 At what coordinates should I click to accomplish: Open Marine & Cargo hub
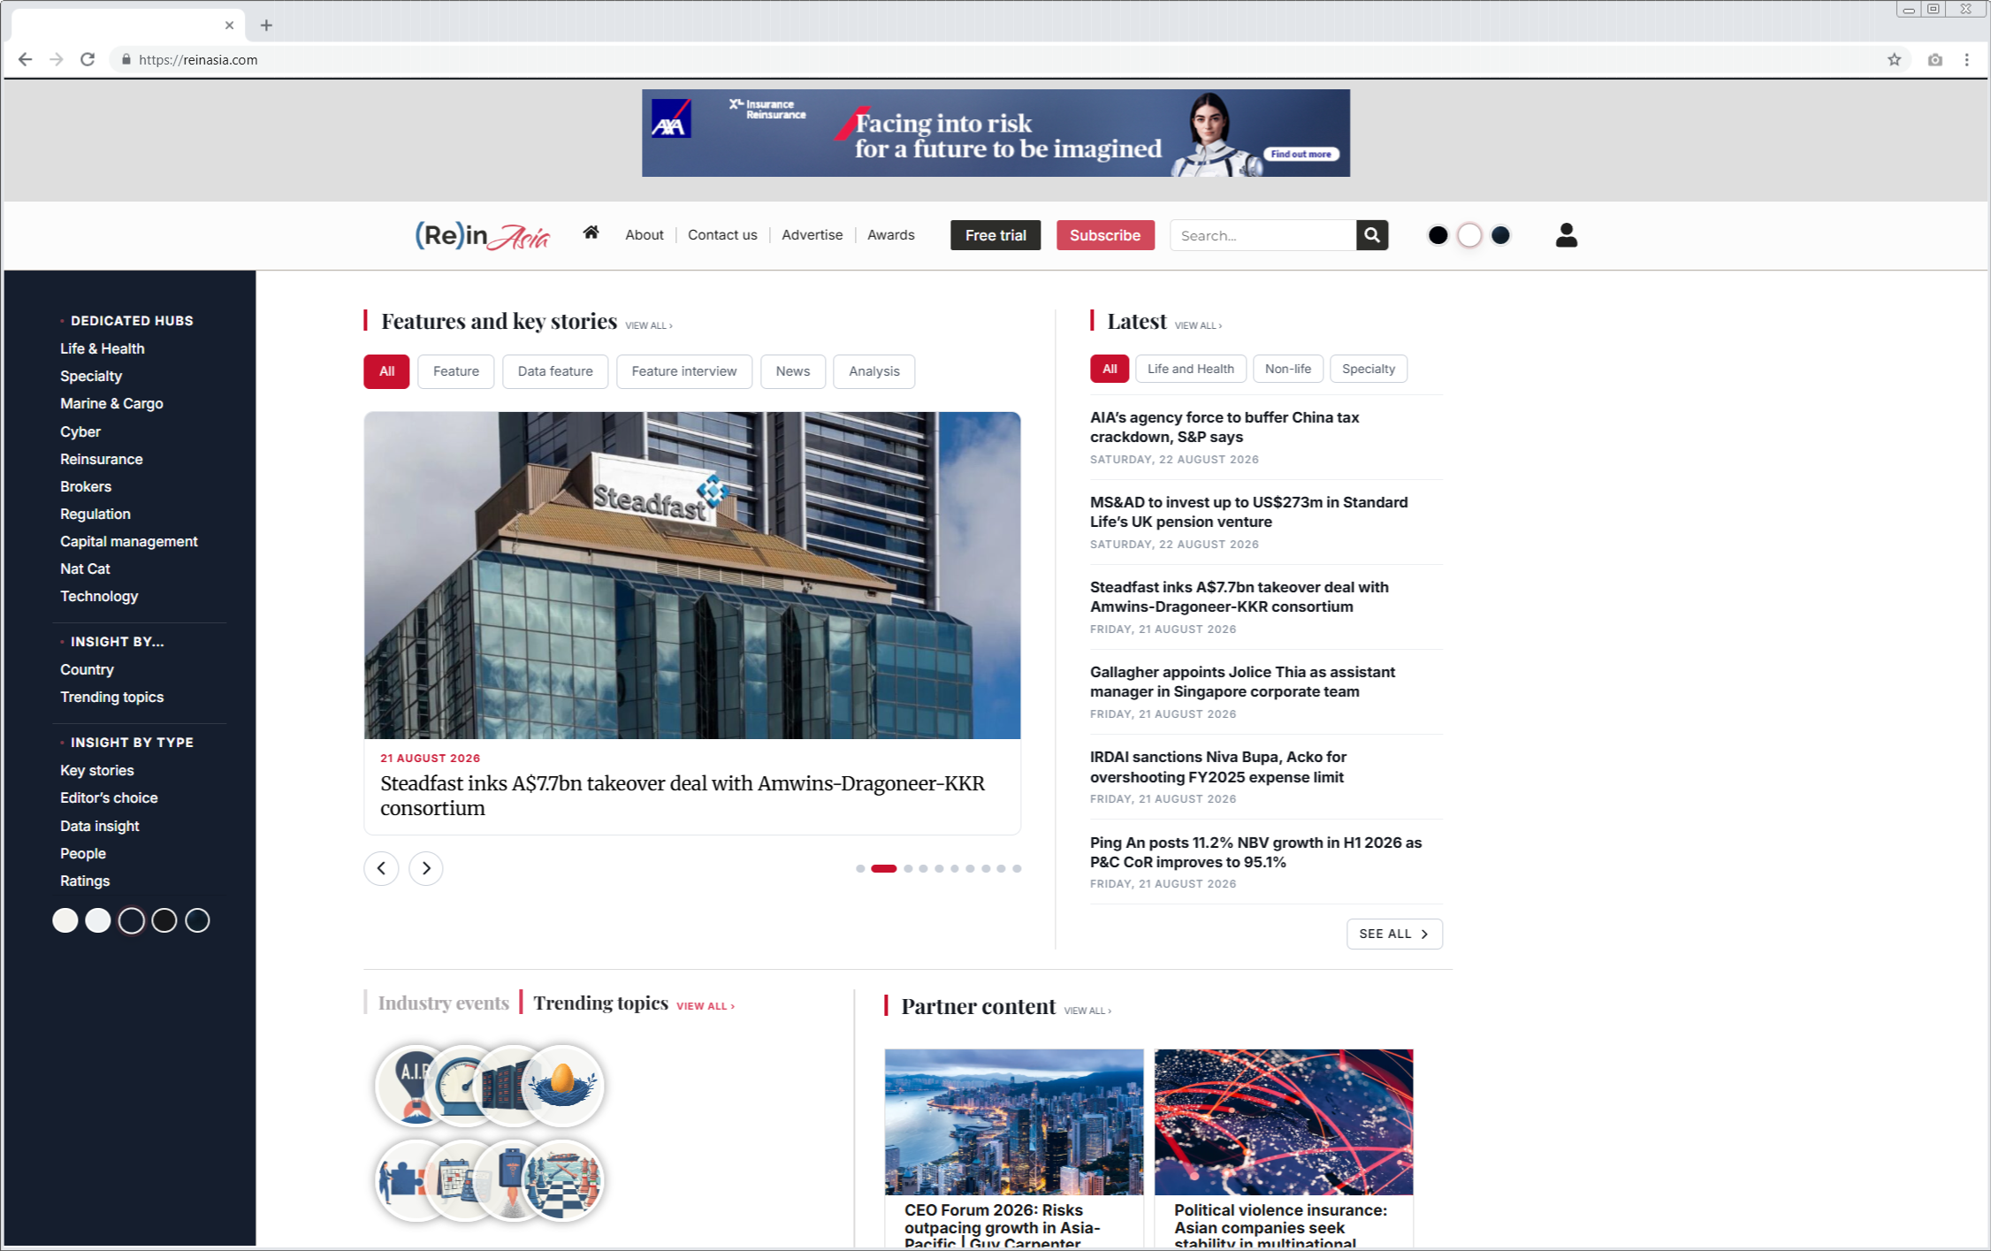pos(111,403)
